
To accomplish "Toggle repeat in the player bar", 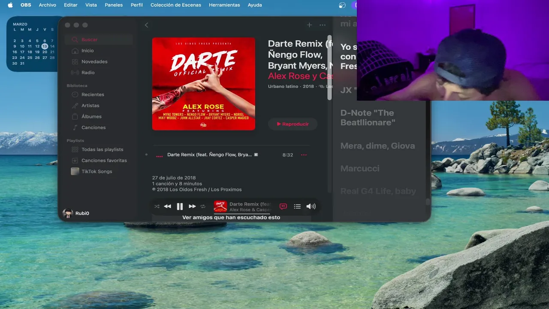I will coord(203,206).
